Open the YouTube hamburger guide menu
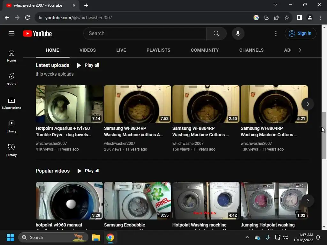The height and width of the screenshot is (245, 327). (11, 33)
